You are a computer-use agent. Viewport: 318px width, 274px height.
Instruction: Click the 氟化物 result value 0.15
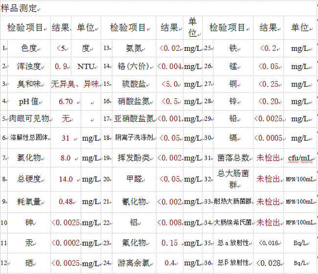click(170, 243)
